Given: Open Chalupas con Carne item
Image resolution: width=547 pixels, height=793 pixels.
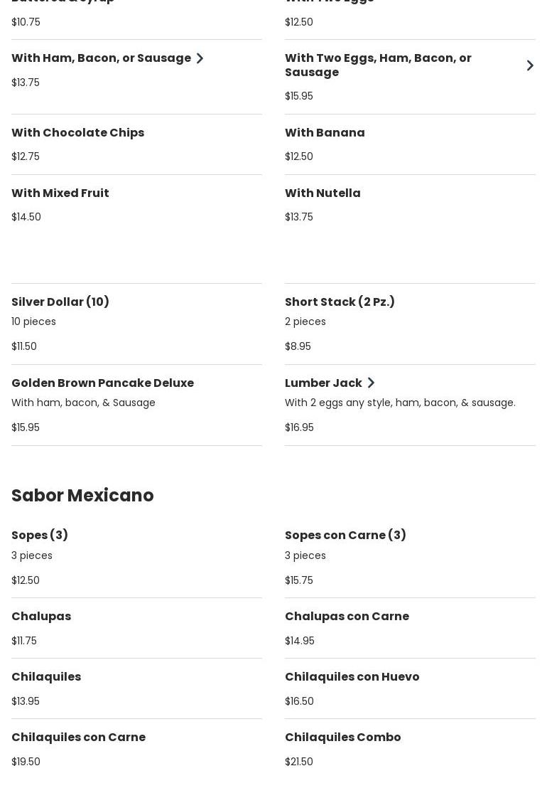Looking at the screenshot, I should pos(347,617).
